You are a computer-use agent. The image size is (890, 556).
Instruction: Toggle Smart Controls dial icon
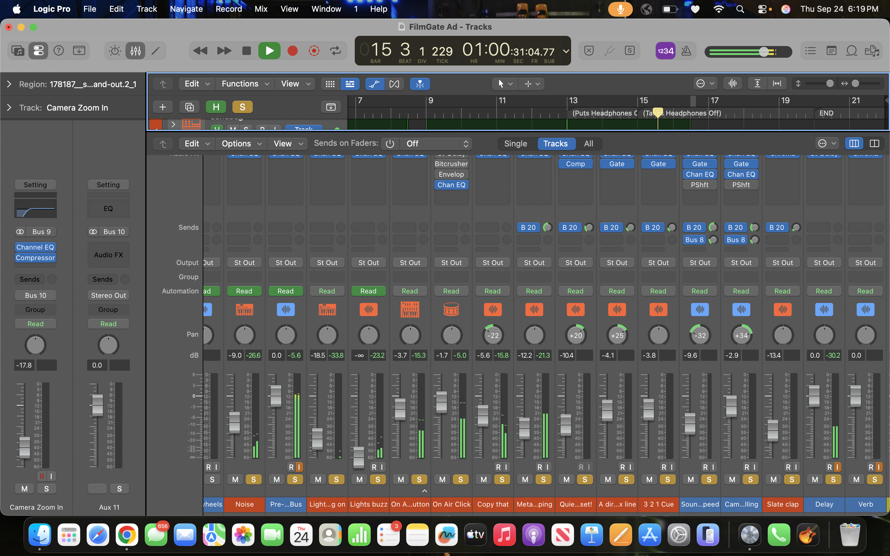point(115,51)
